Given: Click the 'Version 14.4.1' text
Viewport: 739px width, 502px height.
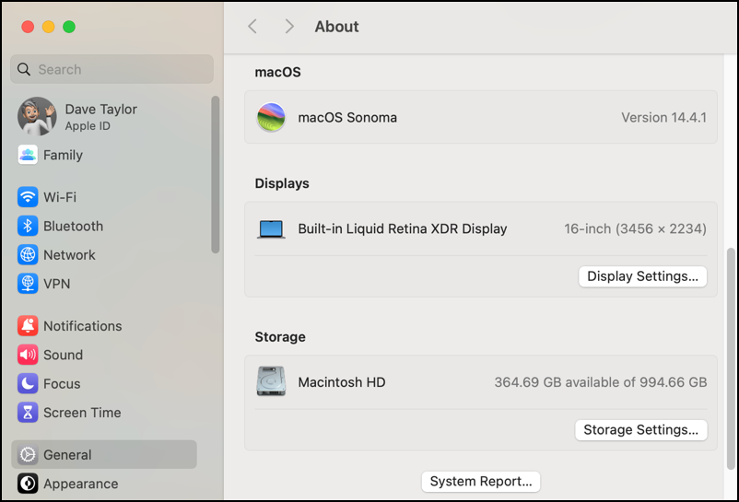Looking at the screenshot, I should [663, 117].
